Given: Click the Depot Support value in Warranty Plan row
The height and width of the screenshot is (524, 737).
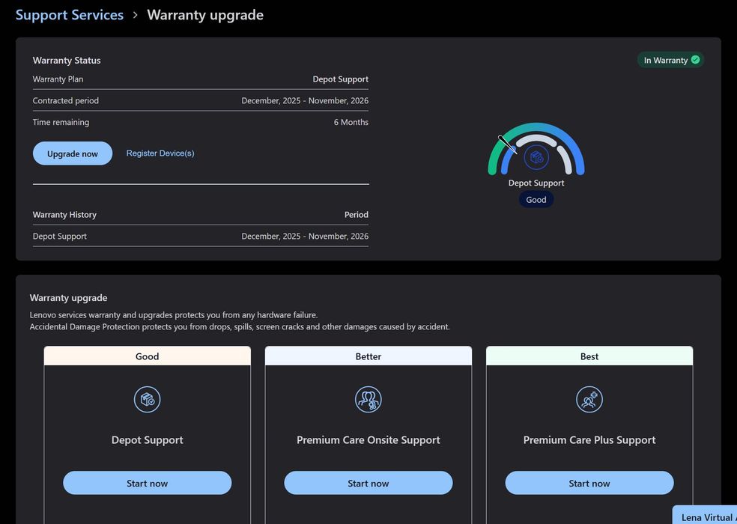Looking at the screenshot, I should tap(340, 79).
